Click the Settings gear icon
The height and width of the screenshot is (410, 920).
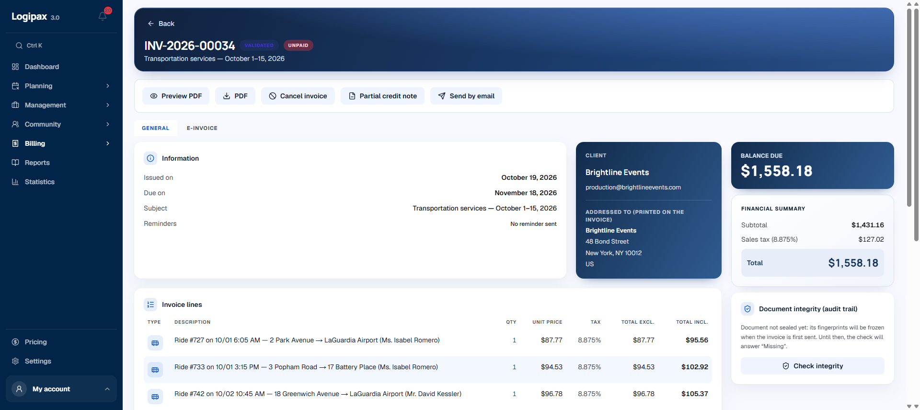(15, 361)
